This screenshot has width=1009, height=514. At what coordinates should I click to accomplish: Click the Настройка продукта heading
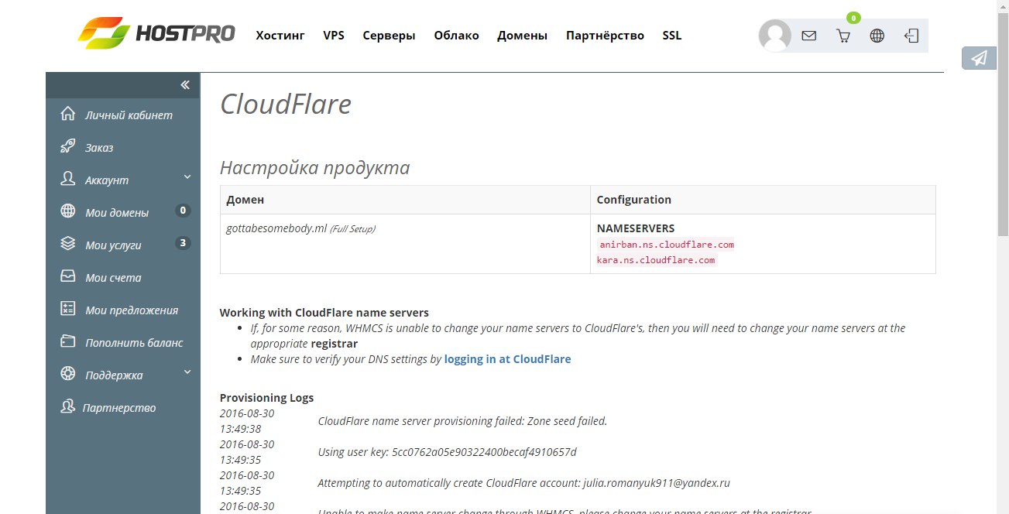pos(315,168)
